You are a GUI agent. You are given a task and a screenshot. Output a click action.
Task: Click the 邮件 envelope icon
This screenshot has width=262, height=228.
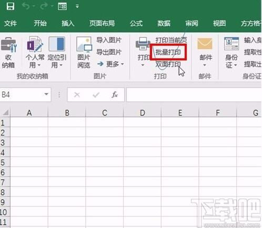(205, 44)
